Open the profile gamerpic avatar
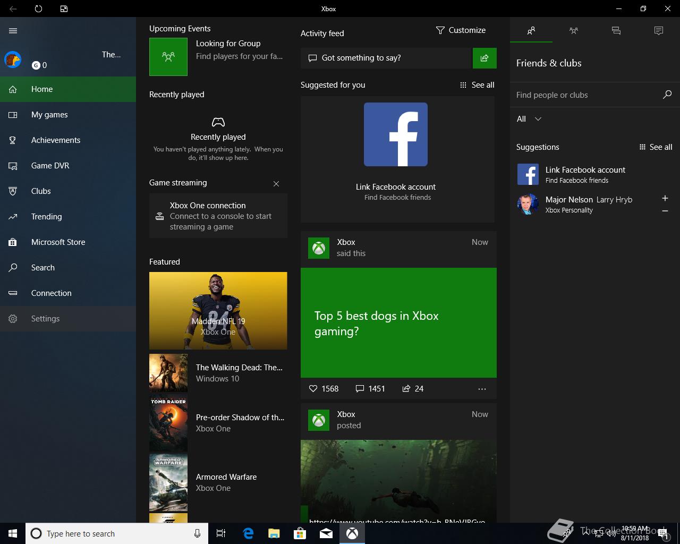The image size is (680, 544). pos(13,59)
